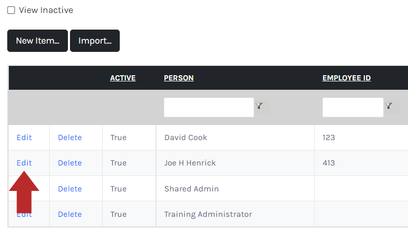Focus the Person filter text field
The image size is (408, 235).
tap(209, 107)
